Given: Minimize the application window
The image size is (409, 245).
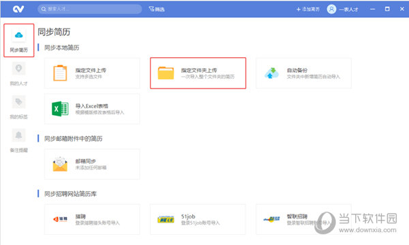Looking at the screenshot, I should tap(372, 9).
